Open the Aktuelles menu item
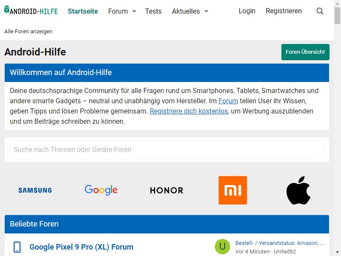 tap(186, 11)
